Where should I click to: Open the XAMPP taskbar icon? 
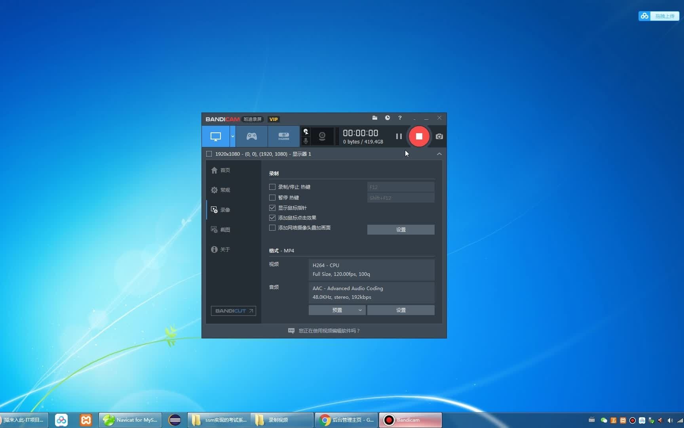86,420
